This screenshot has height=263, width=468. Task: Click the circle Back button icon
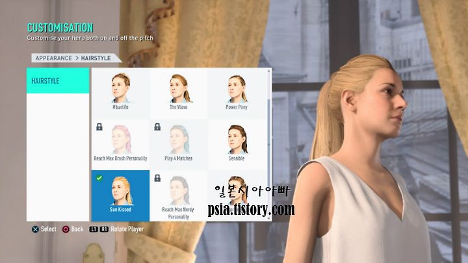click(x=66, y=229)
